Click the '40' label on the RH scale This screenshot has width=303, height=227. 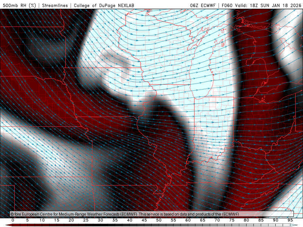pos(130,220)
